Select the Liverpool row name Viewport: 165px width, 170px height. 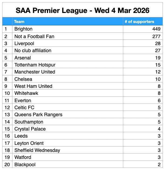[24, 44]
